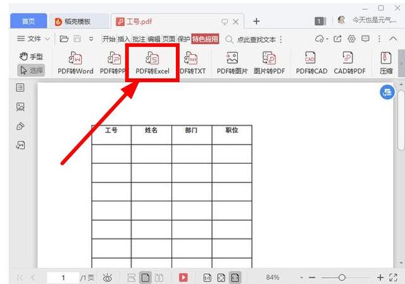
Task: Click the vertical scrollbar thumb
Action: tap(401, 120)
